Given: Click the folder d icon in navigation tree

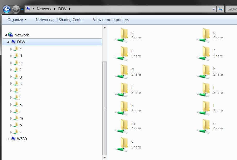Looking at the screenshot, I should (15, 56).
